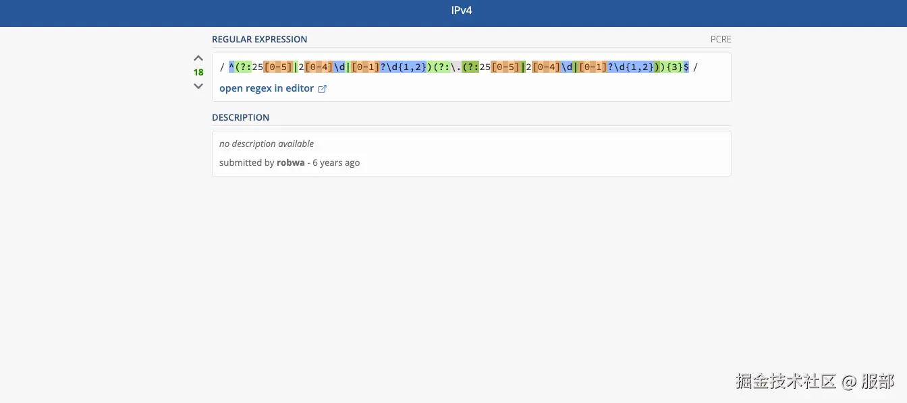
Task: Click the 'submitted by' text
Action: coord(246,162)
